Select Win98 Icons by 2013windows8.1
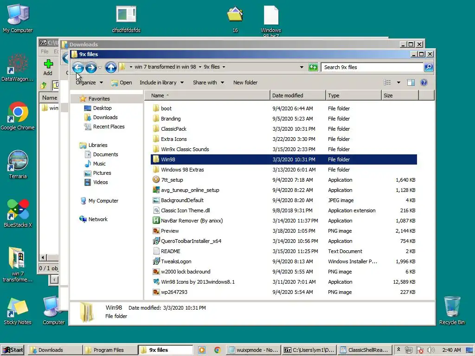This screenshot has width=475, height=356. 283,282
